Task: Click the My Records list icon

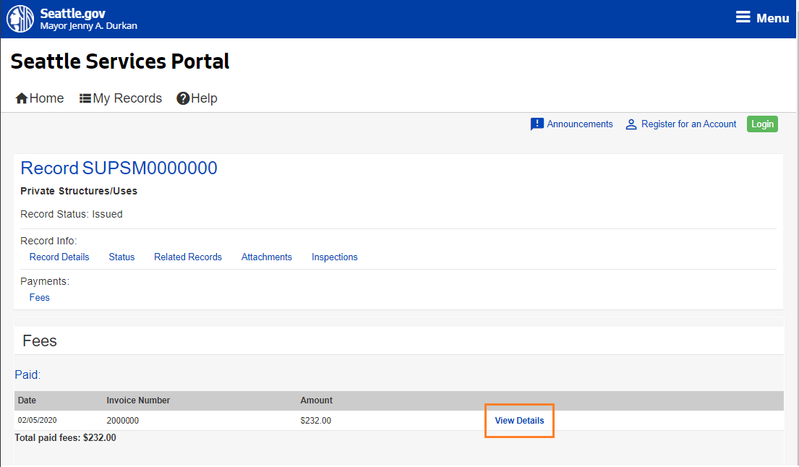Action: tap(85, 98)
